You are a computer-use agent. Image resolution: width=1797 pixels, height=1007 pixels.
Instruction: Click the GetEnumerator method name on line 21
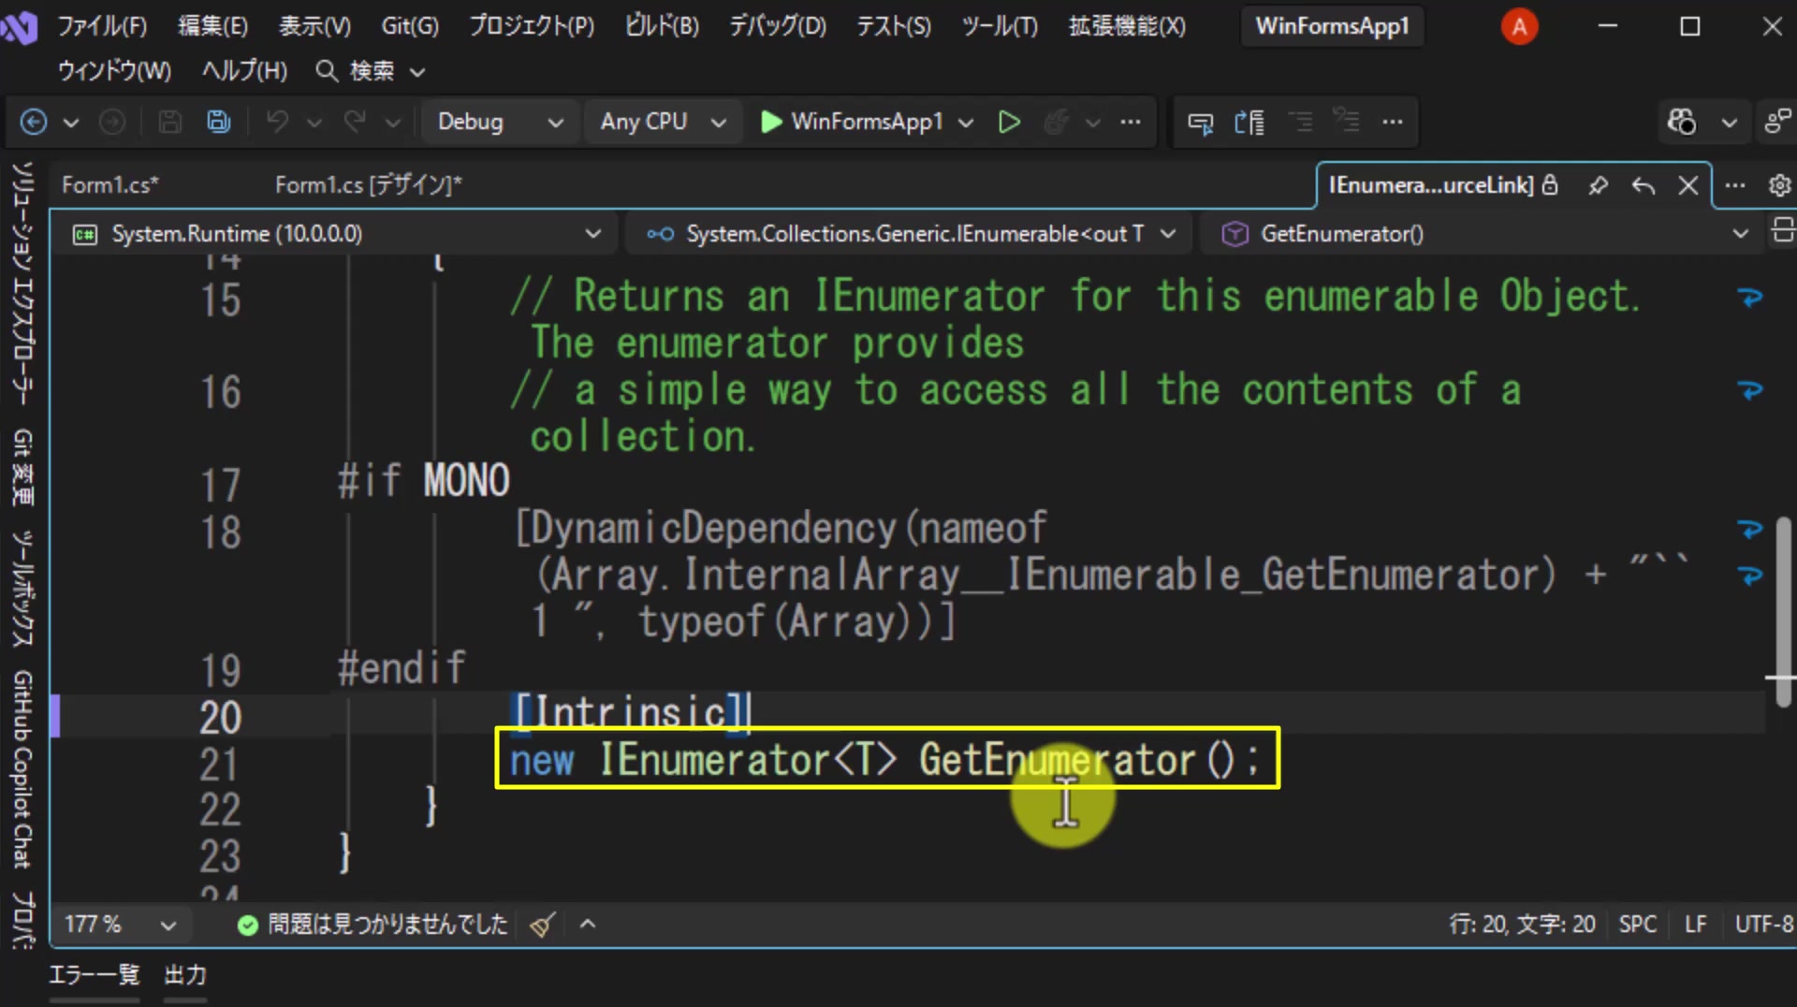coord(1057,759)
